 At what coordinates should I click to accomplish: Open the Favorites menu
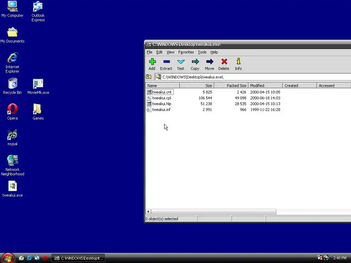pyautogui.click(x=186, y=52)
